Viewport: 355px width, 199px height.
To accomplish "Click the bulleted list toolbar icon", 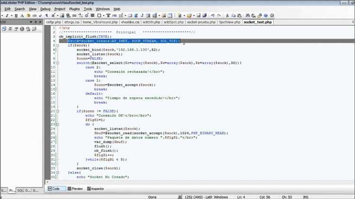I will [121, 16].
